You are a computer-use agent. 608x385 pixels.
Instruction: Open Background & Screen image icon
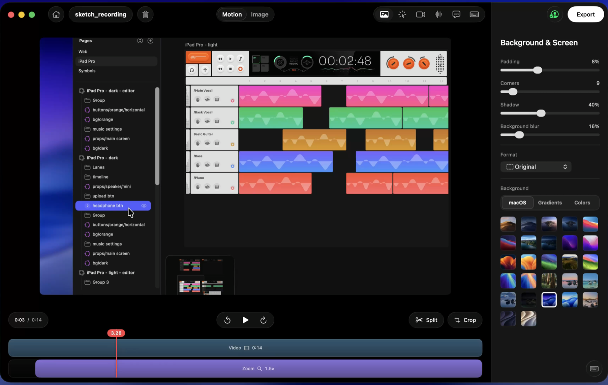384,14
